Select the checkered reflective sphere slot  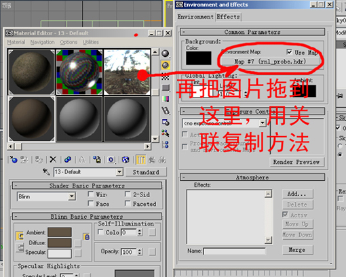click(79, 72)
